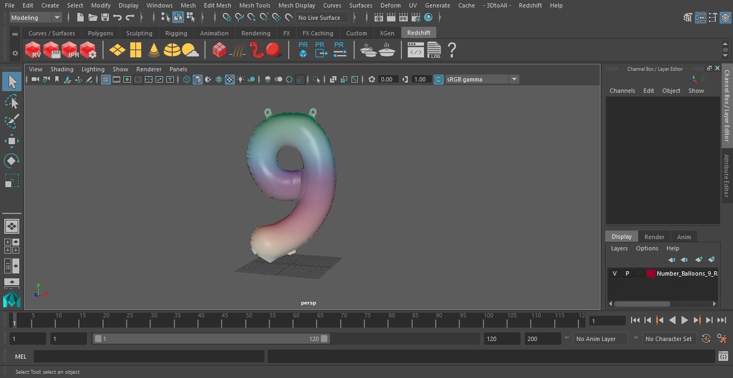Switch to the Polygons shelf tab

coord(100,33)
